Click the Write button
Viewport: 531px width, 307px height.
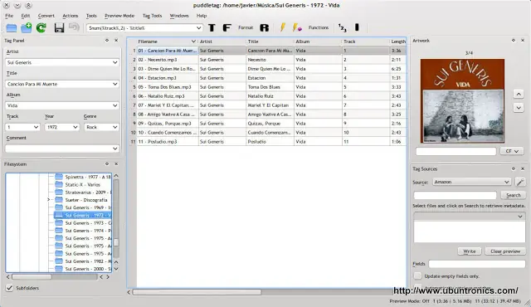[470, 251]
